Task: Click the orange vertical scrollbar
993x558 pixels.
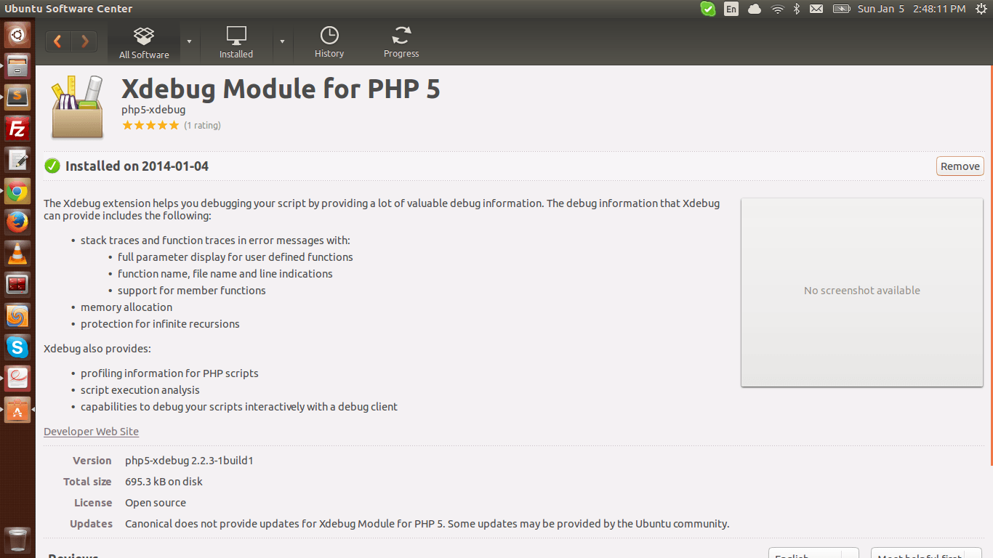Action: point(991,266)
